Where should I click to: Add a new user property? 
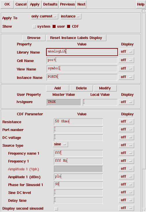58,88
